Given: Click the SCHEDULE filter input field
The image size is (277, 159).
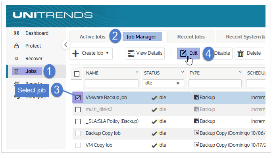Looking at the screenshot, I should coord(256,83).
